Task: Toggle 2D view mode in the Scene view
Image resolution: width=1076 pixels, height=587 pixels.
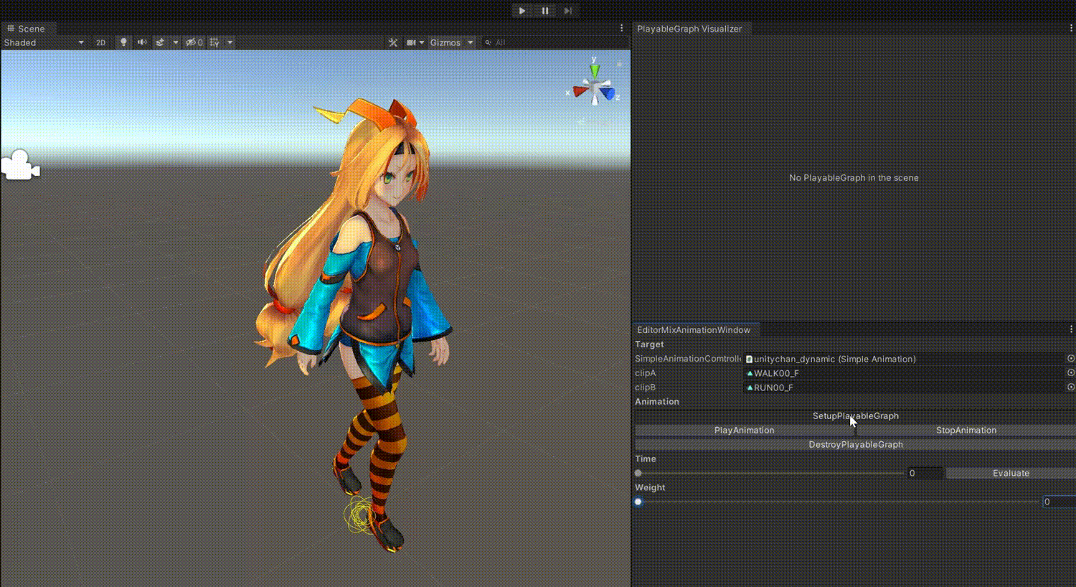Action: 100,42
